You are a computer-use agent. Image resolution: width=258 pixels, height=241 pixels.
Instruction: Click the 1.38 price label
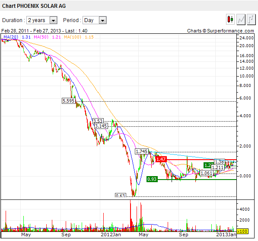220,162
